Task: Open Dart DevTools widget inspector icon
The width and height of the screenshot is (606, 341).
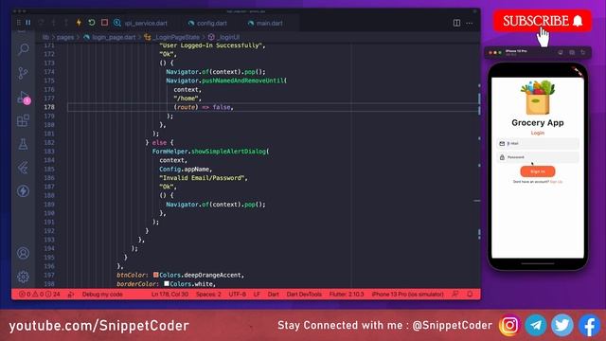Action: (117, 23)
